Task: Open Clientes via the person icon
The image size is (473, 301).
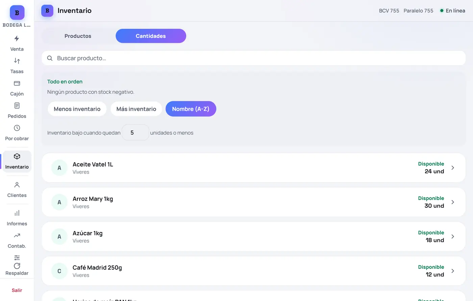Action: [17, 185]
